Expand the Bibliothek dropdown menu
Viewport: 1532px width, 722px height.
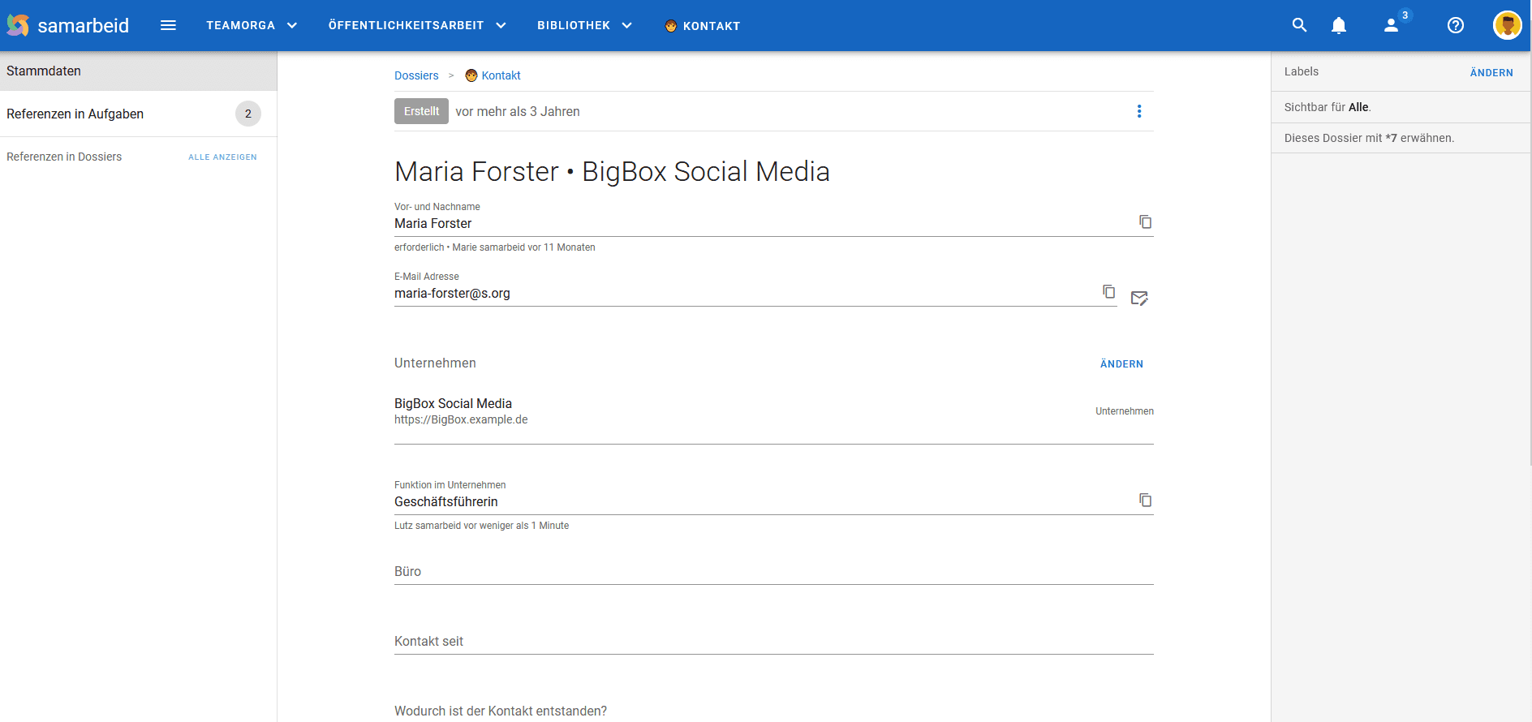(584, 25)
